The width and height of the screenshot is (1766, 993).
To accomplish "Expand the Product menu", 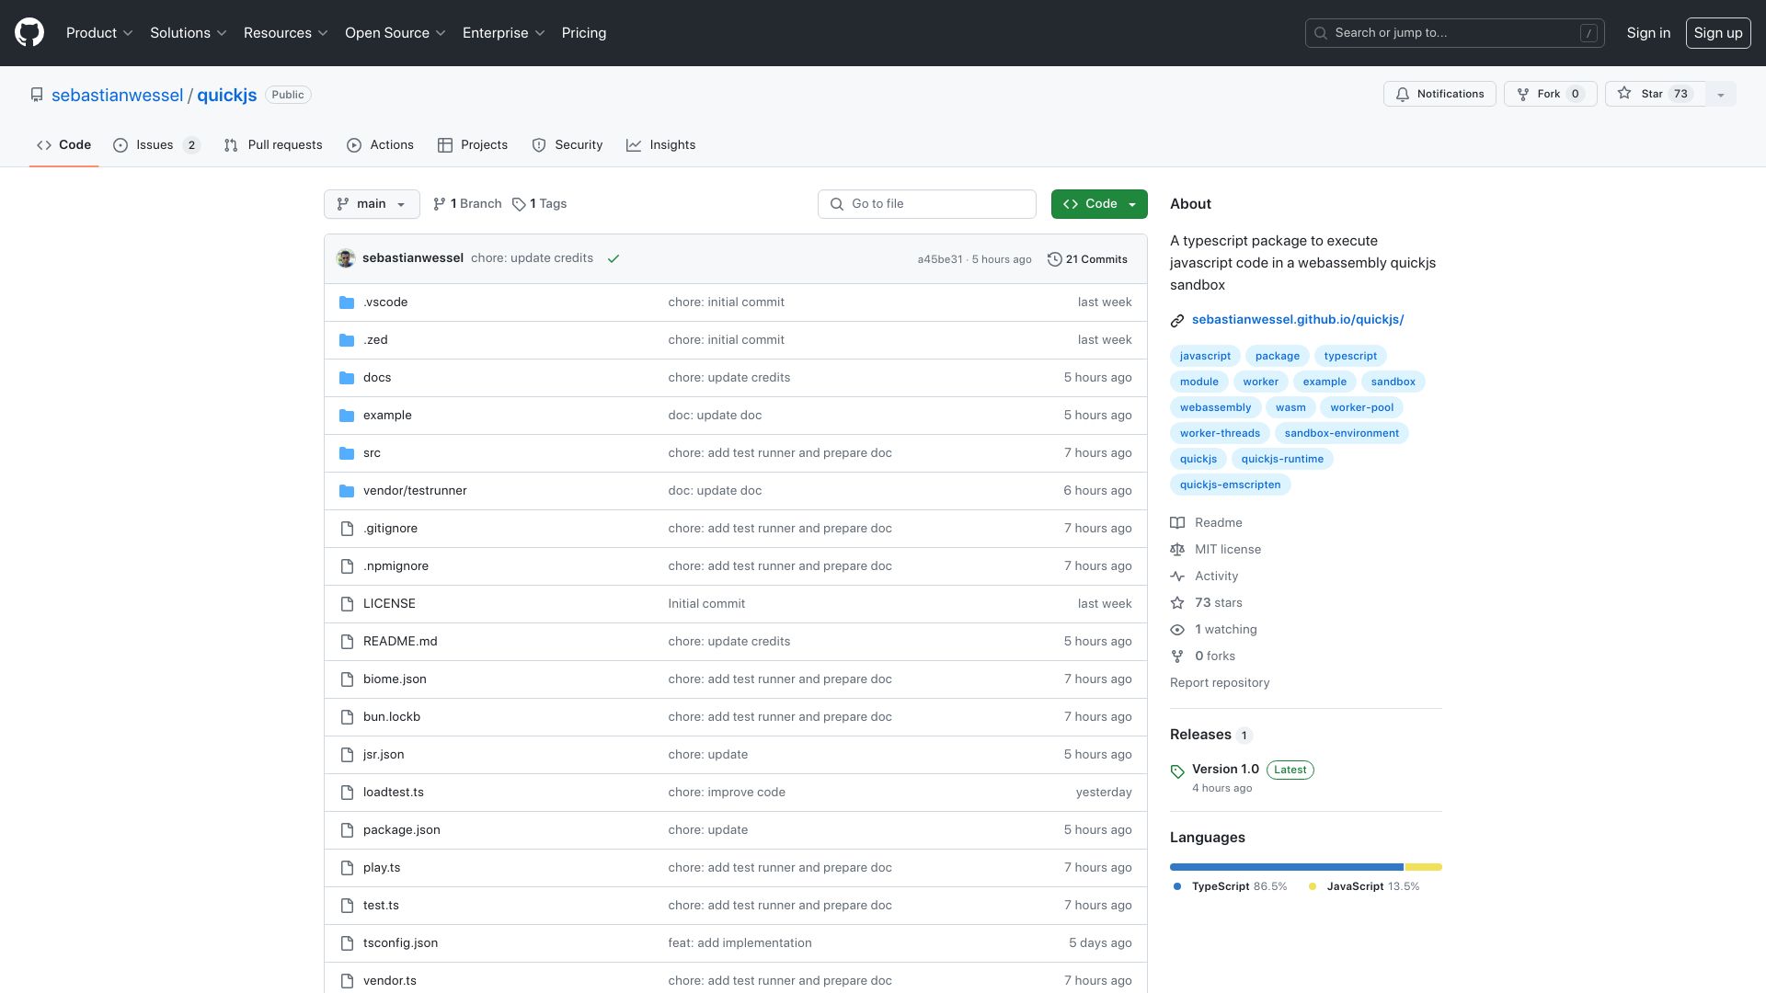I will (x=99, y=33).
